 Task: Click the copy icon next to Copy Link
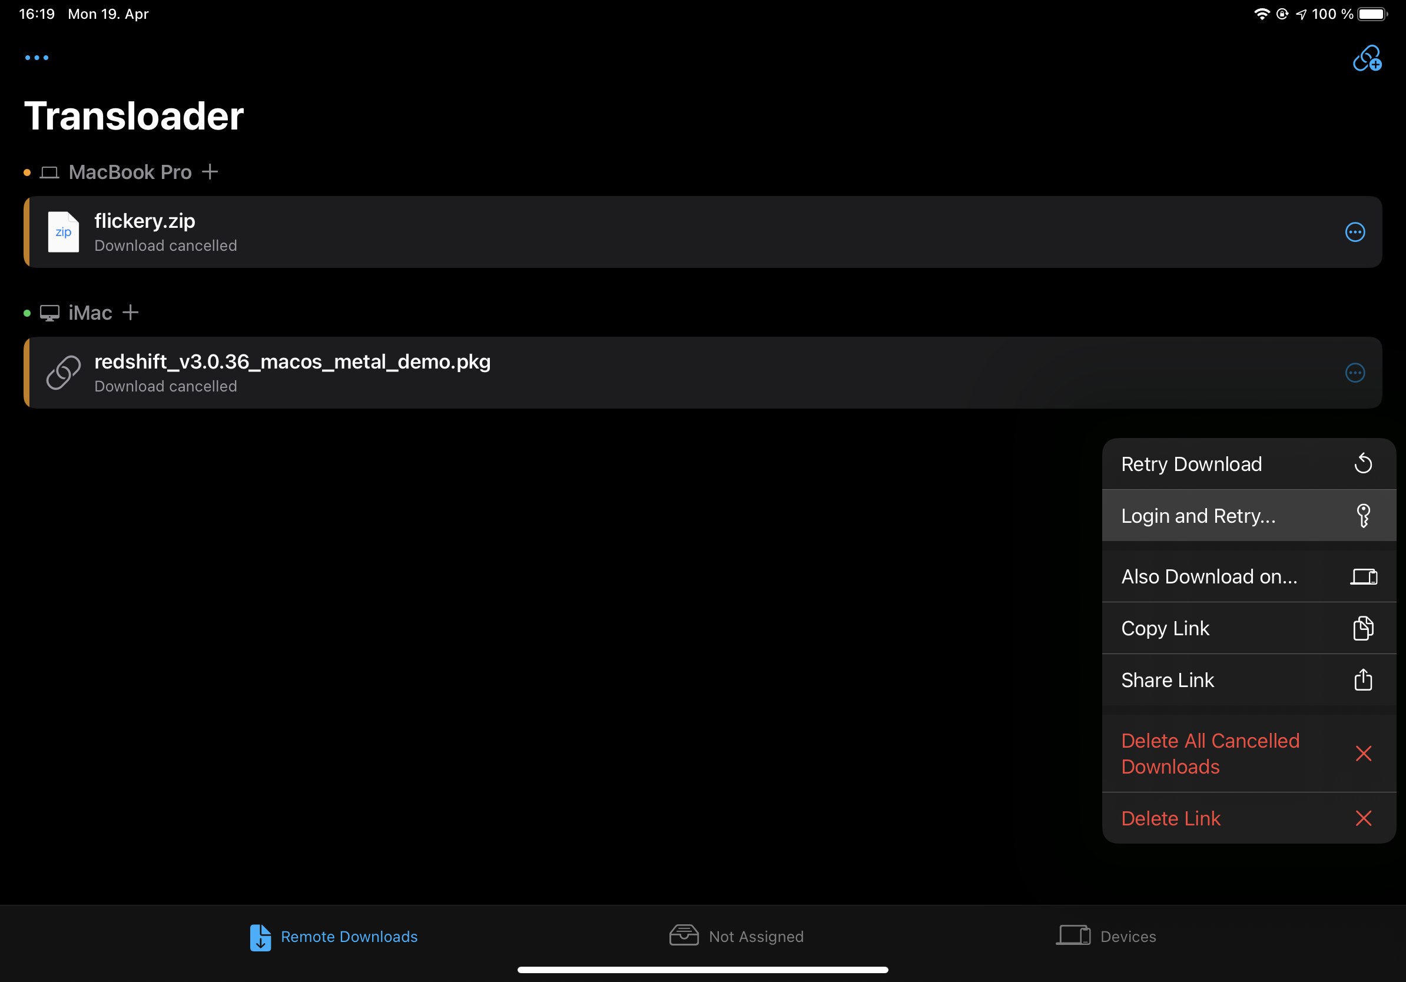pyautogui.click(x=1362, y=628)
